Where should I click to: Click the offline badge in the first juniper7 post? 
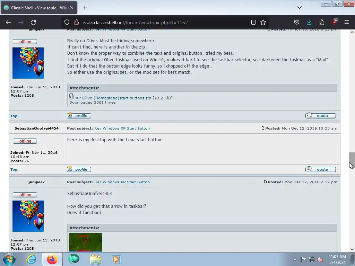pyautogui.click(x=25, y=42)
